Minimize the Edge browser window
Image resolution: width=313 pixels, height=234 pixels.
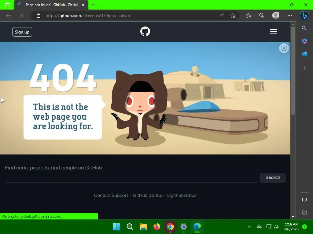pos(278,5)
